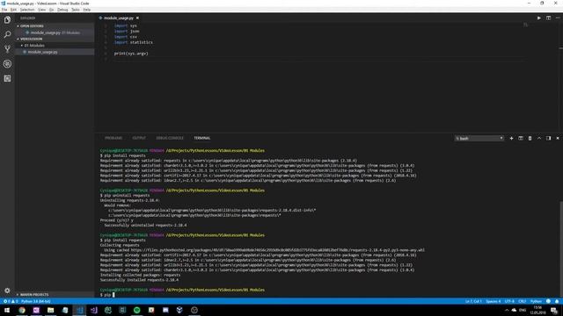Split the editor to the side
Image resolution: width=563 pixels, height=316 pixels.
click(x=548, y=18)
